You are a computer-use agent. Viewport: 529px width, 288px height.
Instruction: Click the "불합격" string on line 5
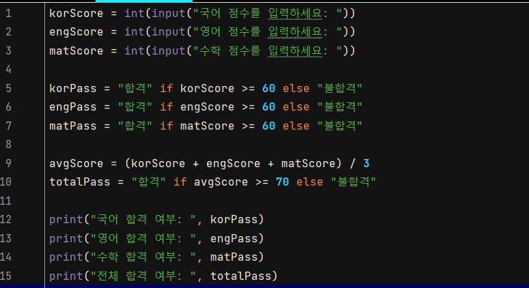[x=340, y=88]
